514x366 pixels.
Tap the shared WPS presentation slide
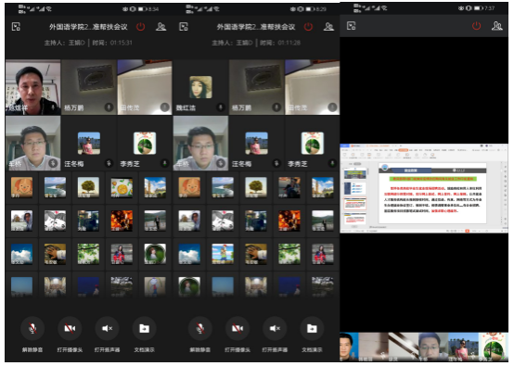coord(424,188)
